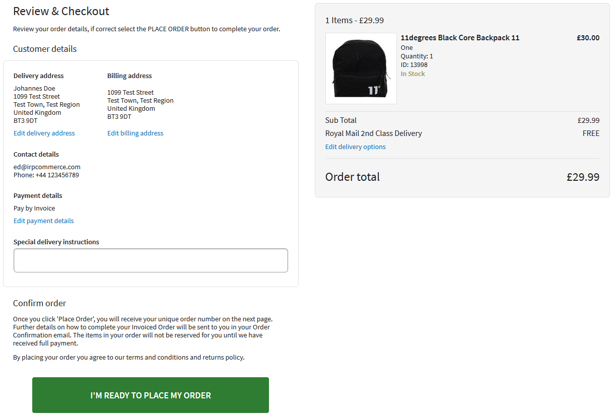Screen dimensions: 612x415
Task: Click the 1 Items - £29.99 summary header
Action: coord(354,21)
